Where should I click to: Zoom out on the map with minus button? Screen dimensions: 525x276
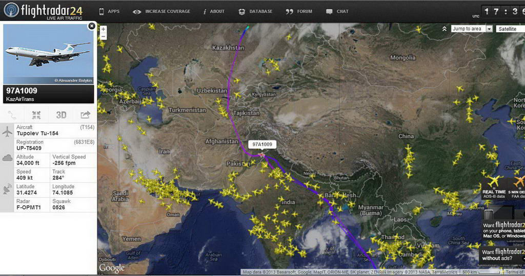click(104, 36)
